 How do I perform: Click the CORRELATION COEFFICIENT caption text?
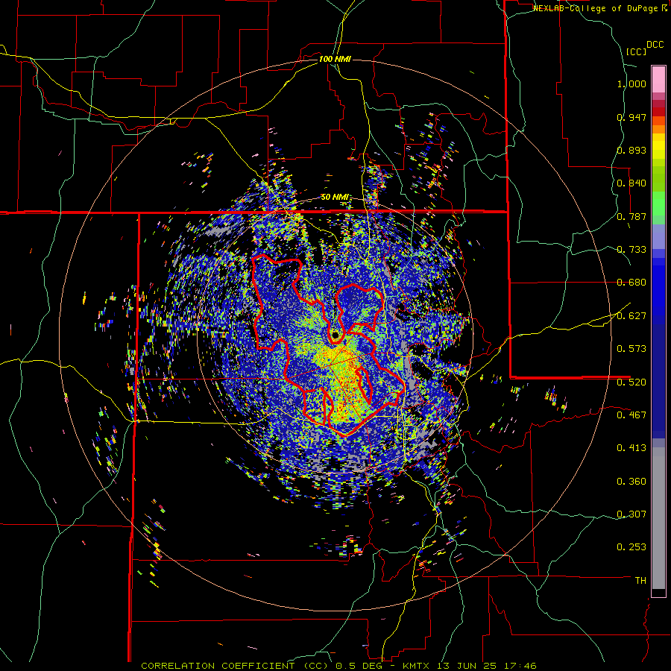tap(218, 666)
